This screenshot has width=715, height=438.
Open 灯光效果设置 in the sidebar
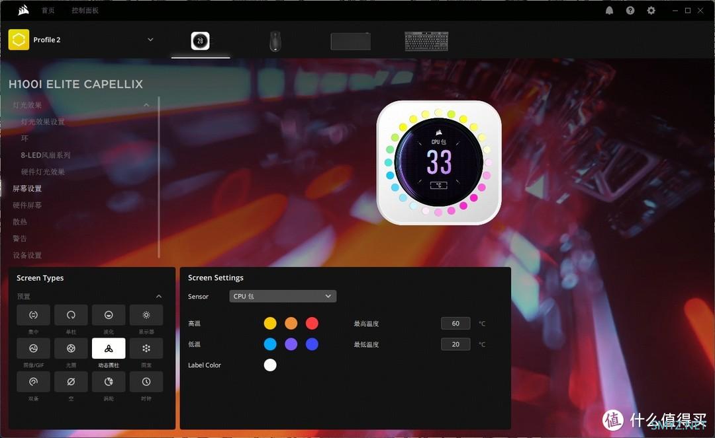(x=43, y=122)
